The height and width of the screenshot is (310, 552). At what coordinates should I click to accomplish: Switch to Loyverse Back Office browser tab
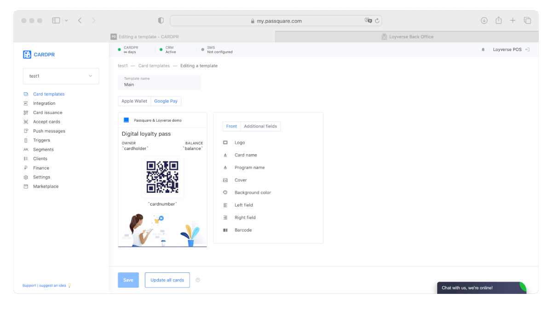tap(407, 37)
